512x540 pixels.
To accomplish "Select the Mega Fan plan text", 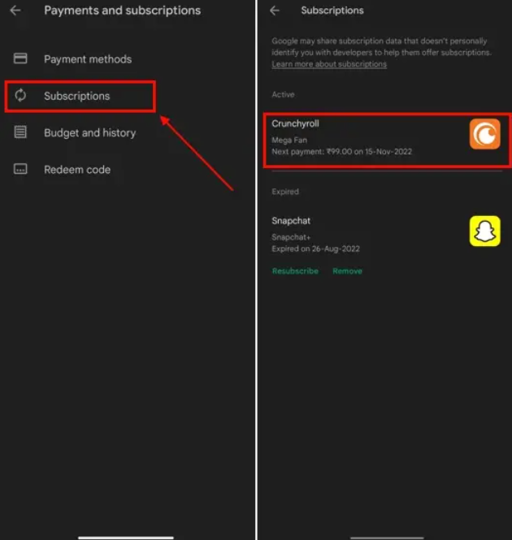I will [289, 140].
